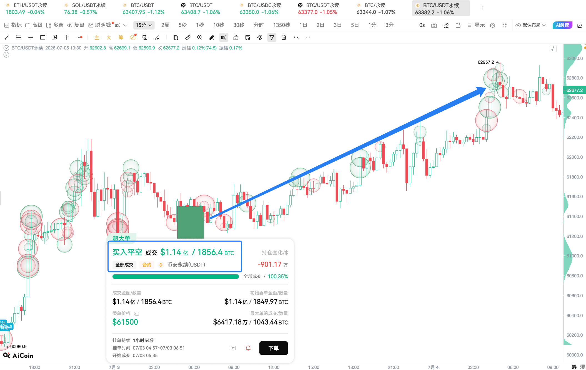Click the drawing lock icon

[x=236, y=38]
